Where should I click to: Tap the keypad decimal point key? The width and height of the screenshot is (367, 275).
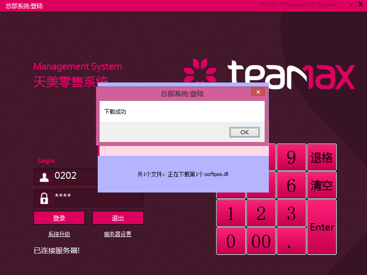point(291,241)
